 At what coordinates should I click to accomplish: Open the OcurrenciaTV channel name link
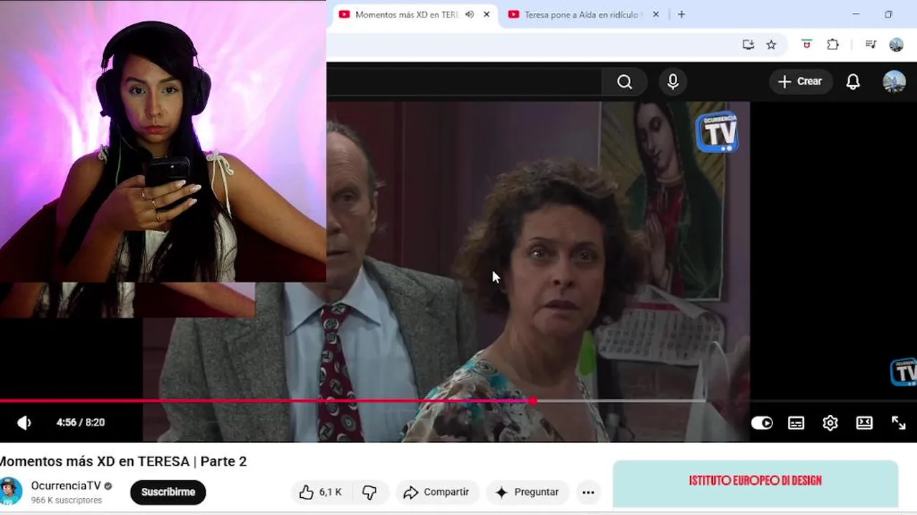[x=66, y=486]
